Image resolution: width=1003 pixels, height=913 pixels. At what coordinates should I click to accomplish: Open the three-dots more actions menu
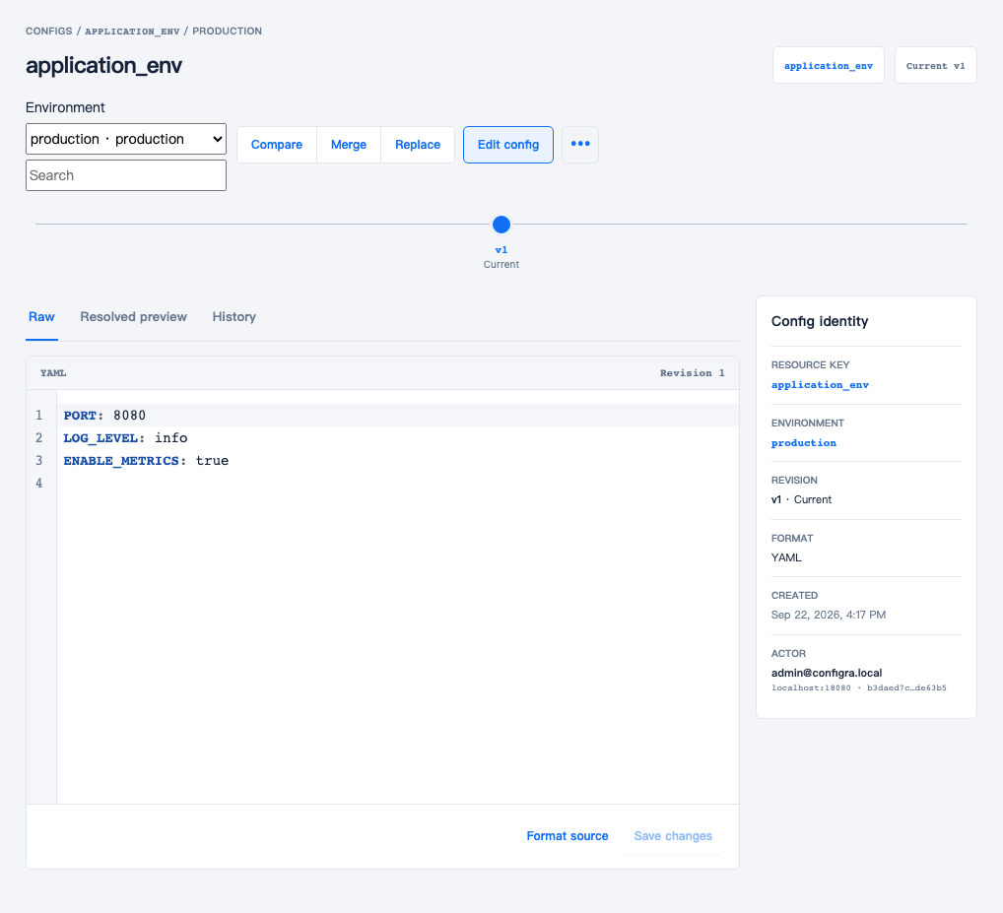[x=580, y=145]
